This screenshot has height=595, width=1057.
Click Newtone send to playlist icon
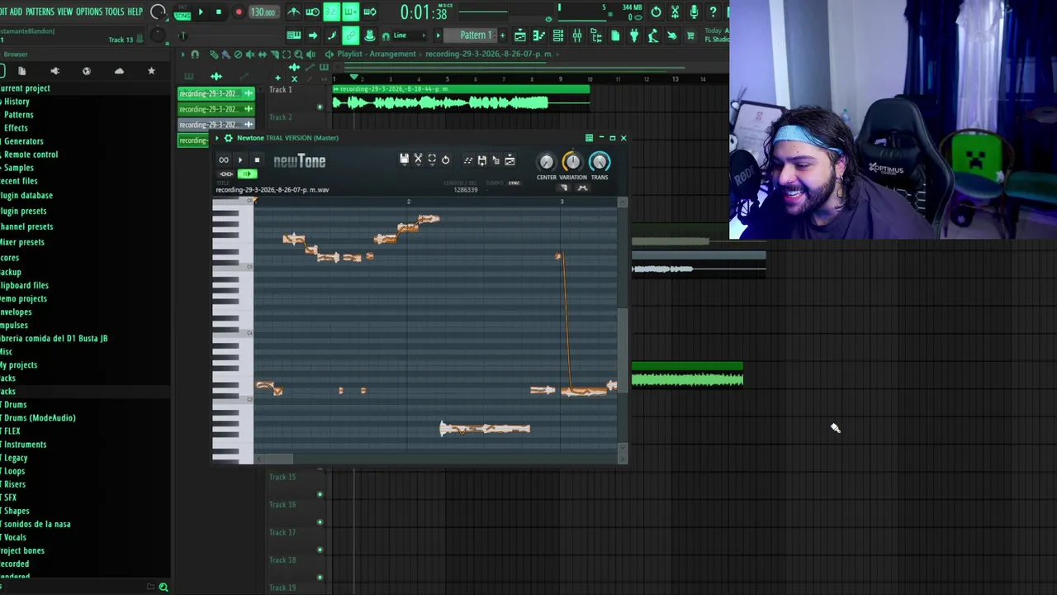click(x=510, y=160)
